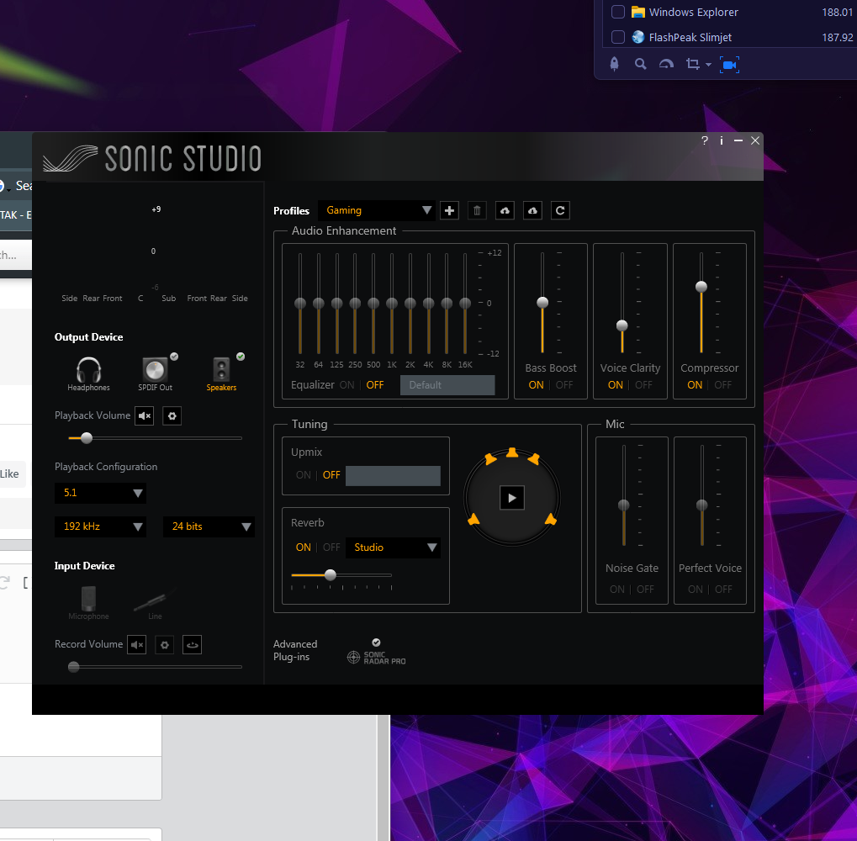
Task: Select SPDIF Out output device
Action: [155, 370]
